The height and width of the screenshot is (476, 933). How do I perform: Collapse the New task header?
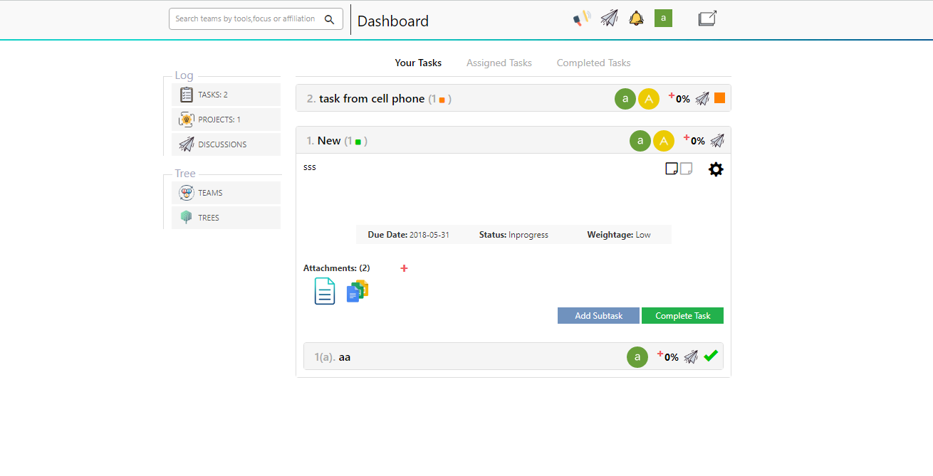(x=329, y=141)
